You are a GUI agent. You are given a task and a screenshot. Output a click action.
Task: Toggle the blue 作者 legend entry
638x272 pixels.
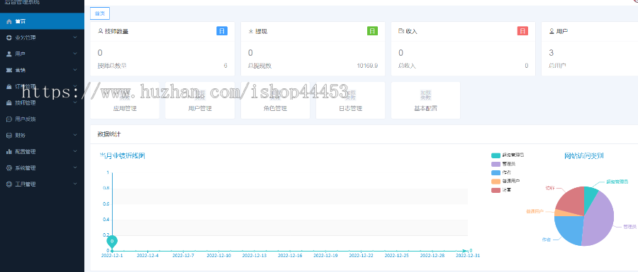tap(501, 172)
